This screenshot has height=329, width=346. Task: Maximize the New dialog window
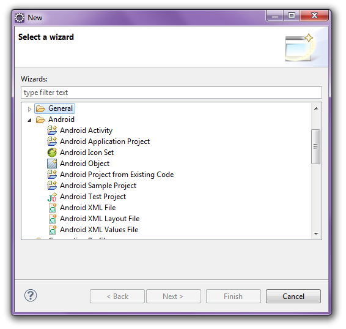(292, 16)
